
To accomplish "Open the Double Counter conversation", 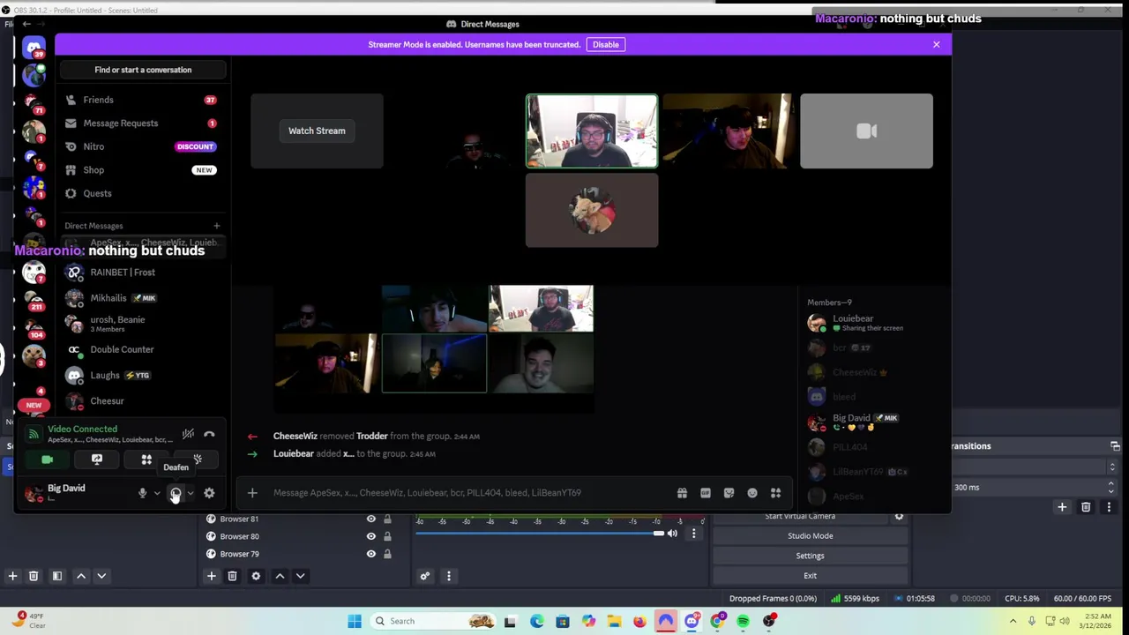I will pos(141,349).
